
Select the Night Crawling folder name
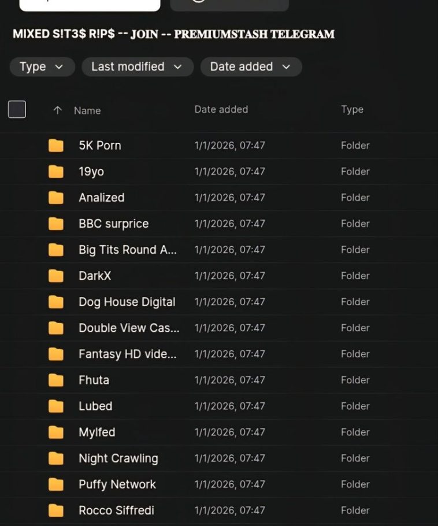tap(118, 458)
